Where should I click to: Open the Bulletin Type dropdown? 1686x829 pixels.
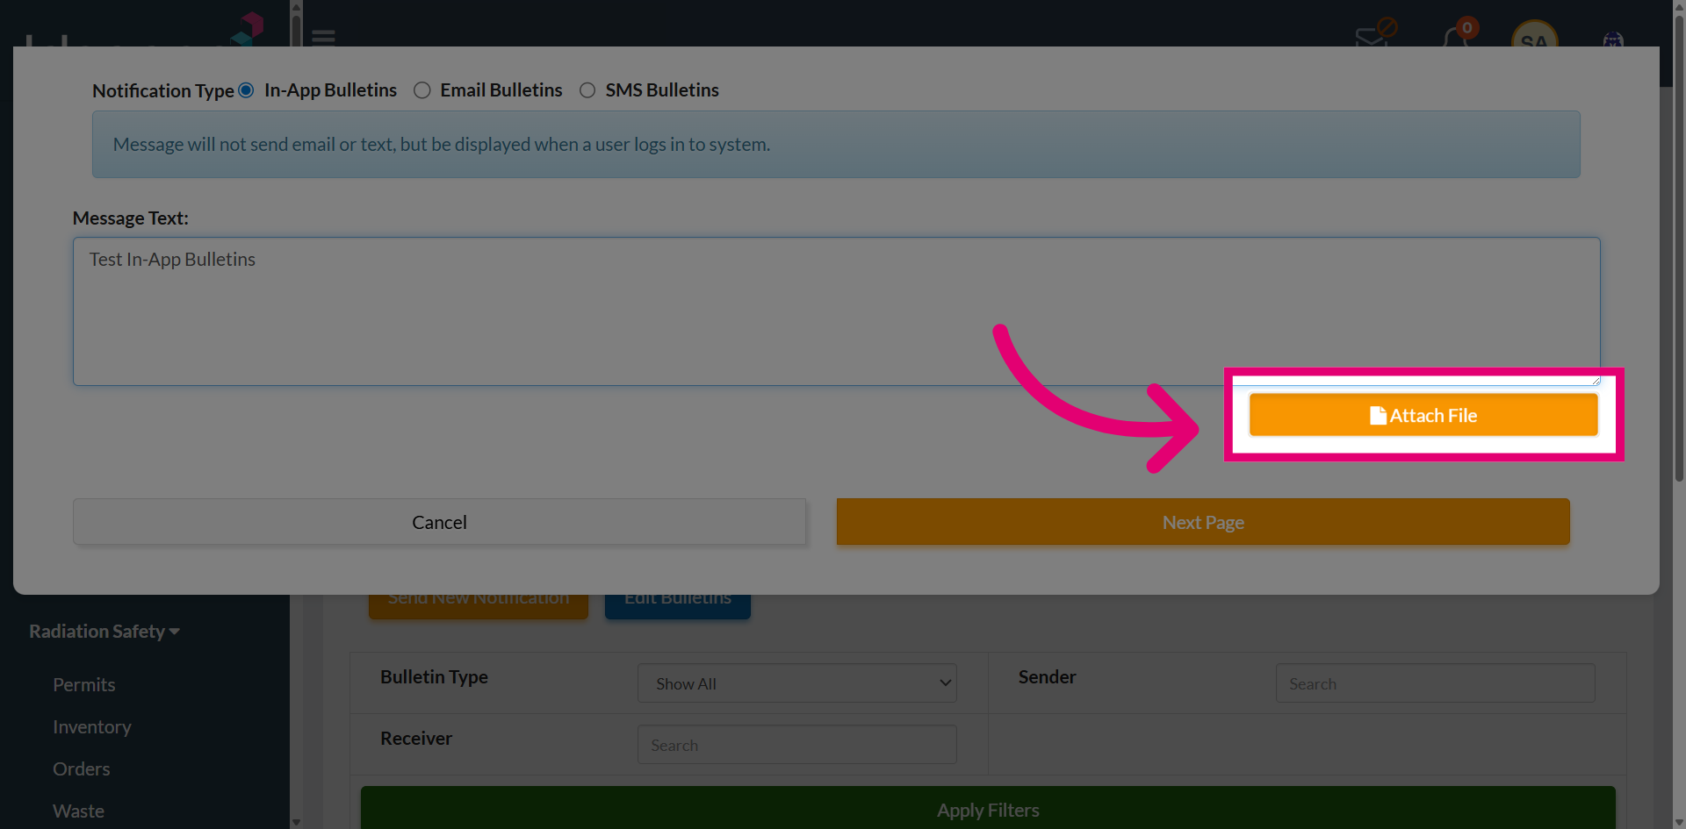[x=796, y=683]
